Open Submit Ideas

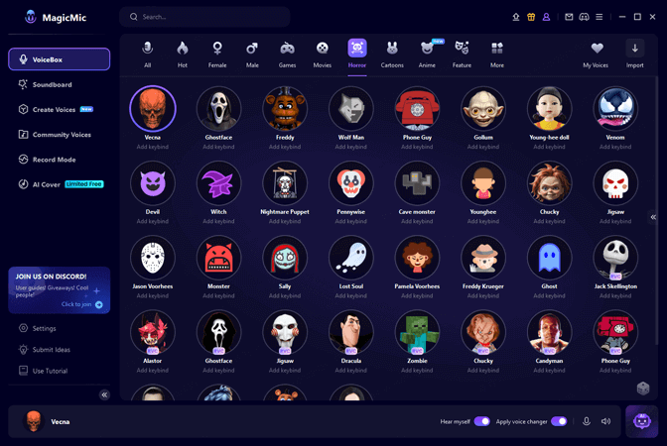[45, 350]
